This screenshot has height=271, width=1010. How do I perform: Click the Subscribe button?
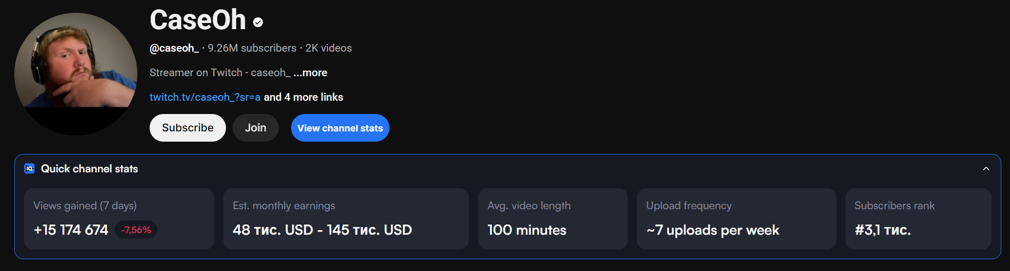tap(188, 128)
